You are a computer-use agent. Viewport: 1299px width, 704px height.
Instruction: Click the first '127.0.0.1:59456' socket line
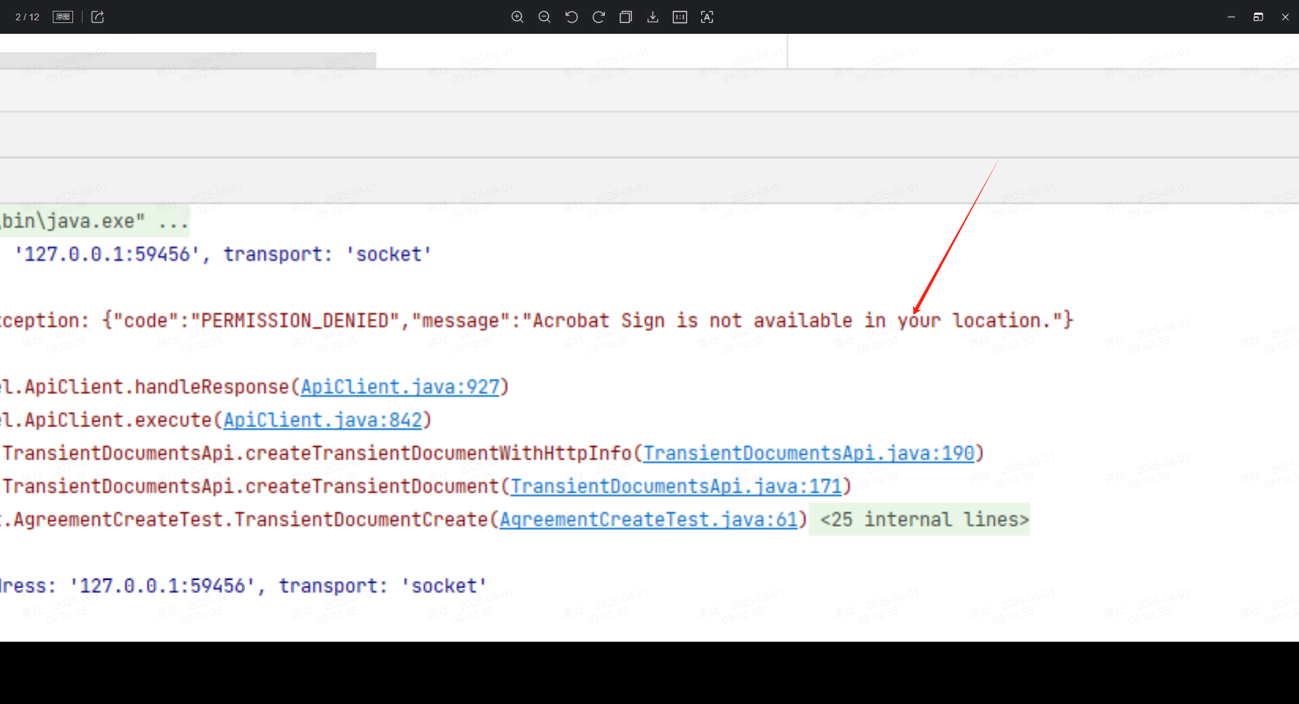pos(223,254)
